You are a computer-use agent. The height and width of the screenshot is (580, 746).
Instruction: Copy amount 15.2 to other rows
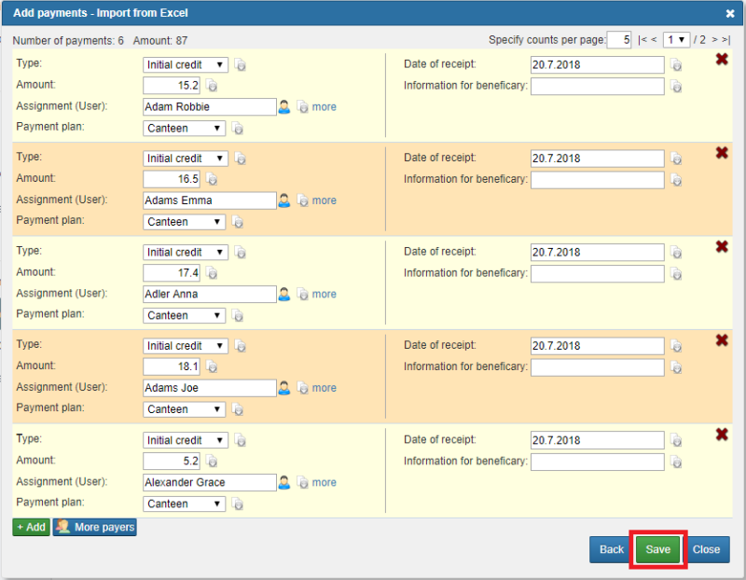[212, 86]
